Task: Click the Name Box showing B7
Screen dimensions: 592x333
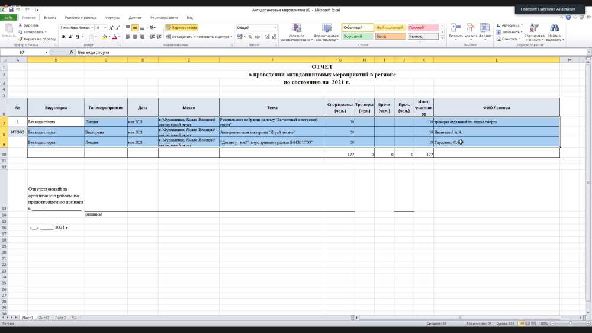Action: (x=22, y=52)
